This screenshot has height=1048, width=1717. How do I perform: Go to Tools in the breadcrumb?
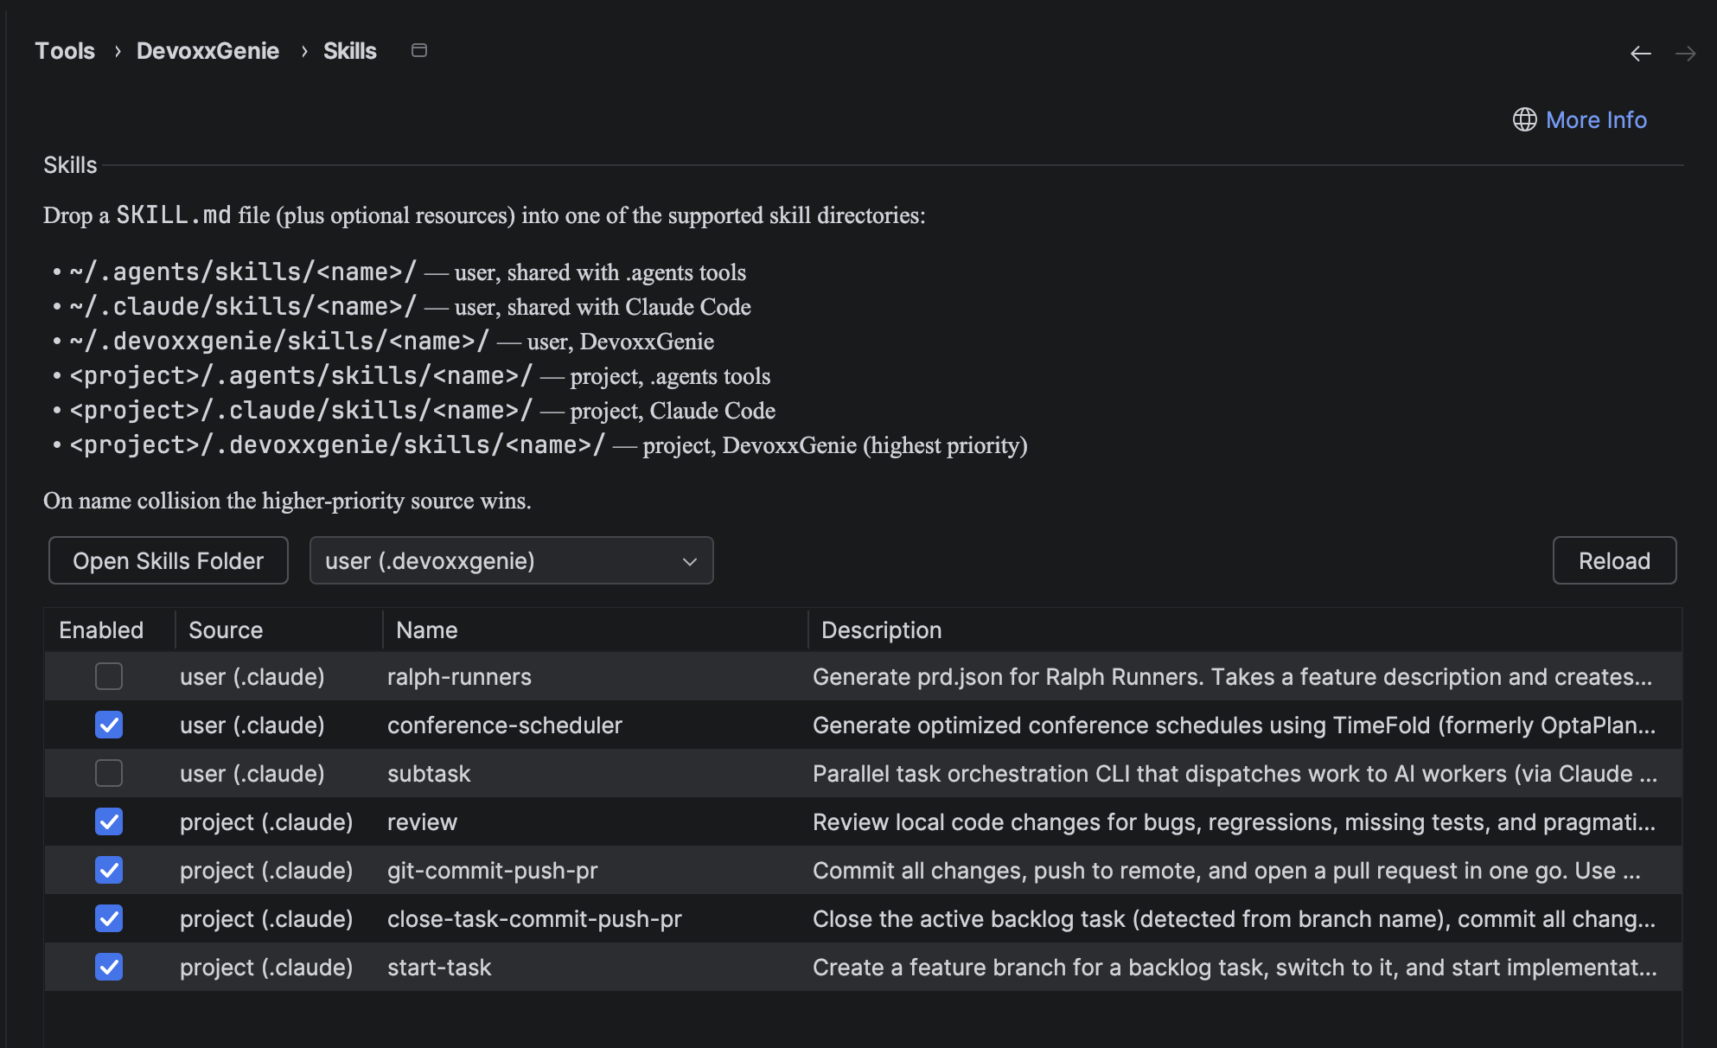coord(65,51)
